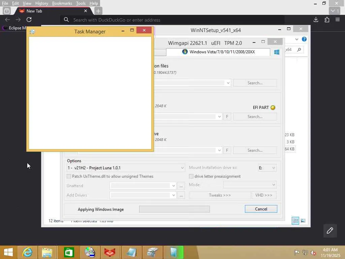Click Search beside EFI PART indicator row
This screenshot has width=345, height=259.
255,116
